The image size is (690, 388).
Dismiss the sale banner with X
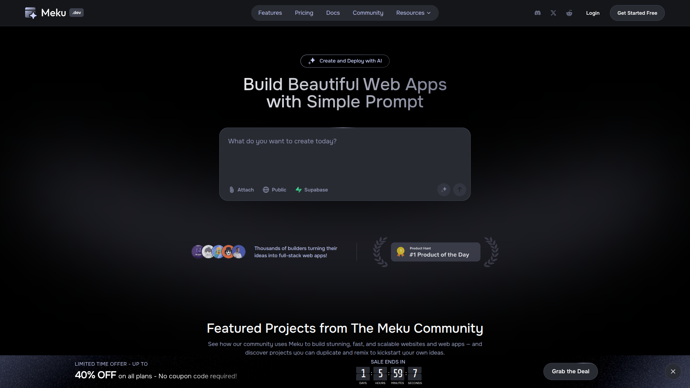tap(673, 371)
